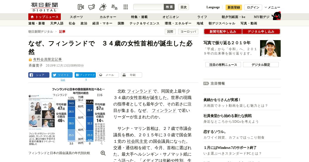The height and width of the screenshot is (162, 309).
Task: Open the 目次 index button
Action: 184,7
